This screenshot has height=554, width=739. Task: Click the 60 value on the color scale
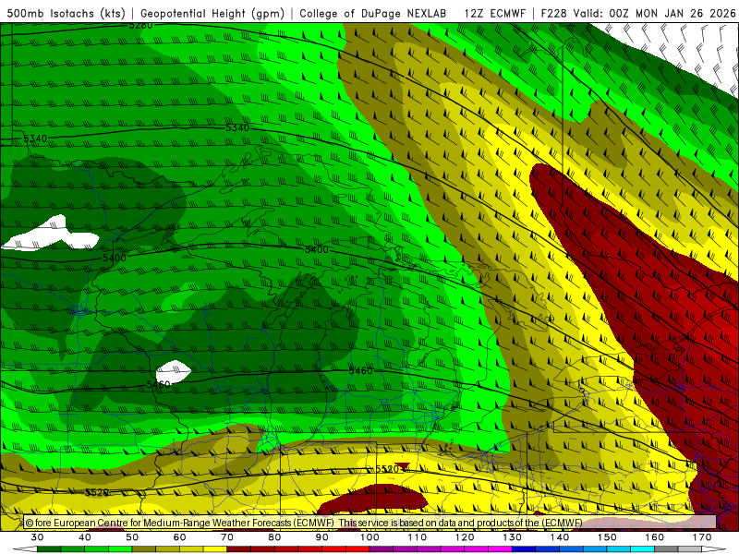pyautogui.click(x=179, y=537)
